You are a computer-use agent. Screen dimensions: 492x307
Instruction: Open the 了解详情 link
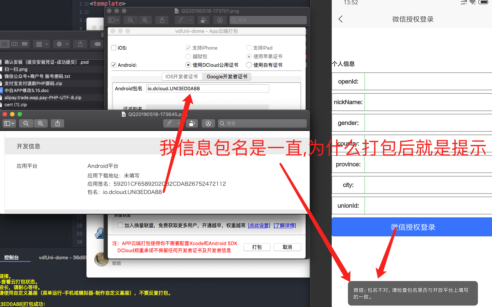285,226
